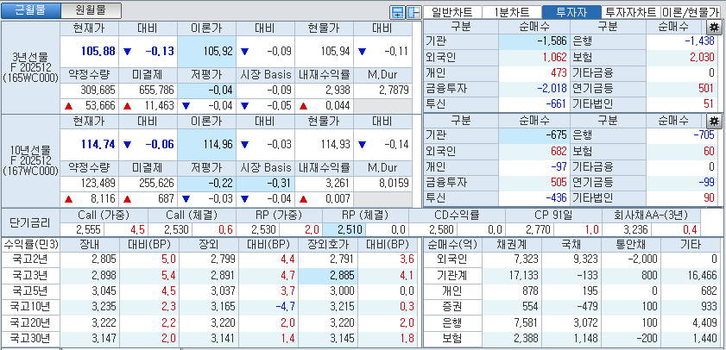The width and height of the screenshot is (726, 350).
Task: Select 회사채AA-(3년) value 3.236
Action: click(628, 230)
